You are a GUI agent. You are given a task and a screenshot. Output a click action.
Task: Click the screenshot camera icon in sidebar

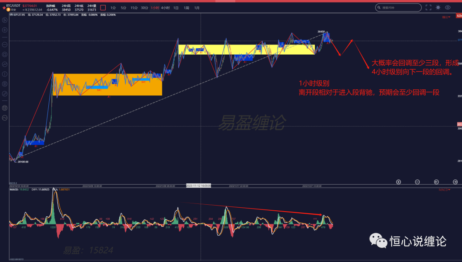[5, 108]
